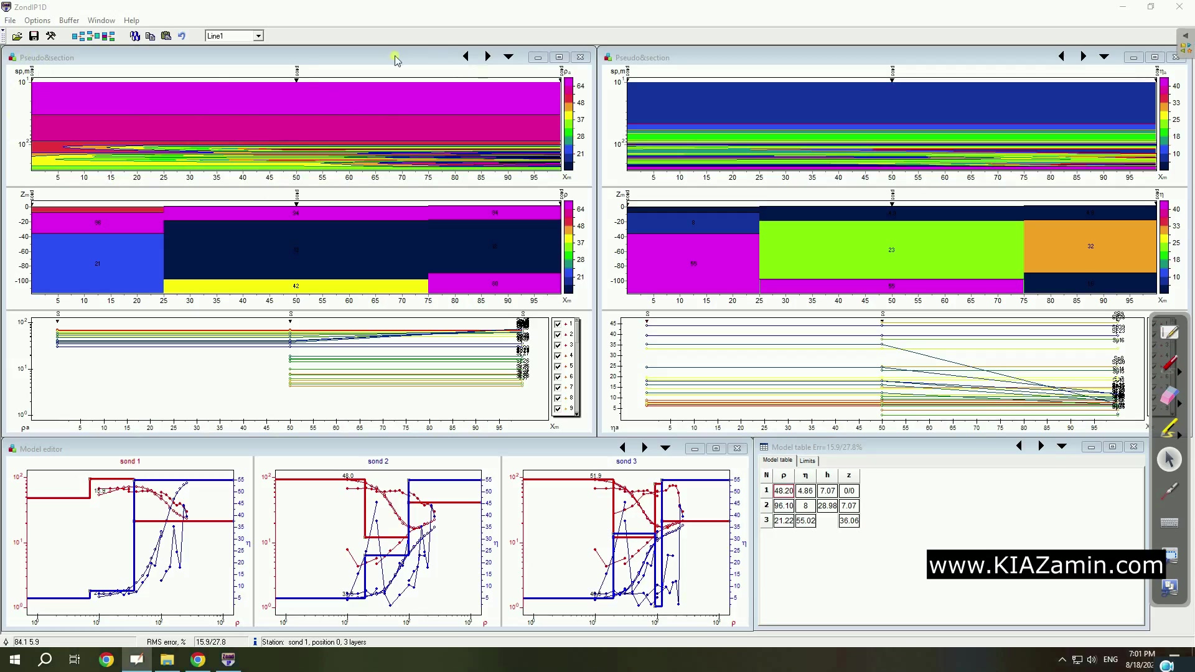Screen dimensions: 1195x672
Task: Select the eraser tool in side panel
Action: click(x=1169, y=396)
